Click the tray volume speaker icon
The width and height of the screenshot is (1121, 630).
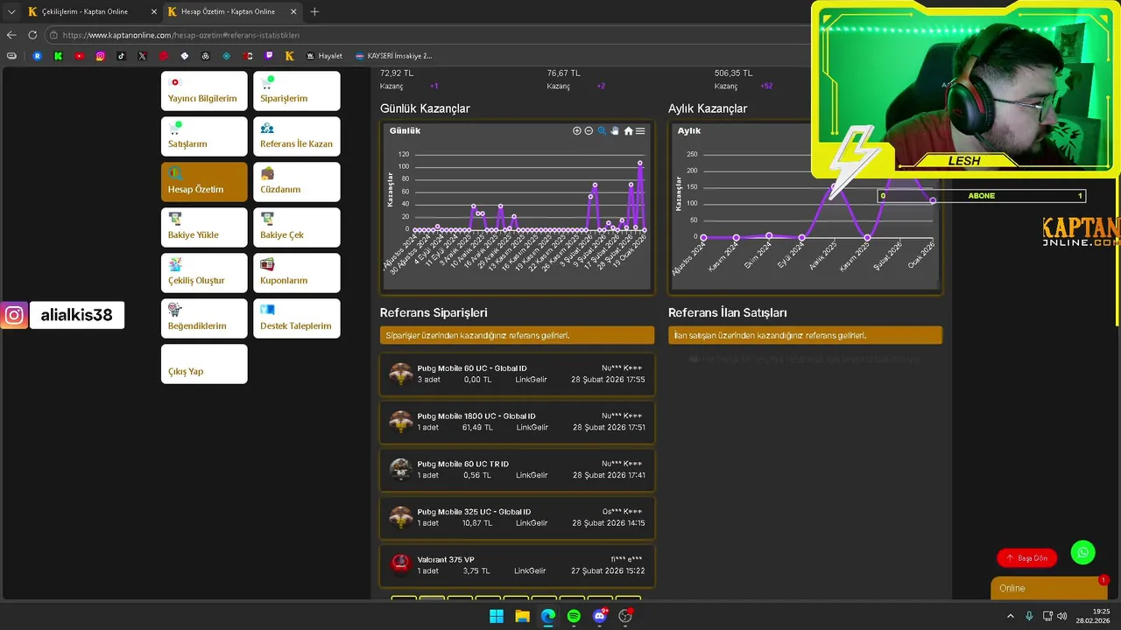click(x=1061, y=616)
